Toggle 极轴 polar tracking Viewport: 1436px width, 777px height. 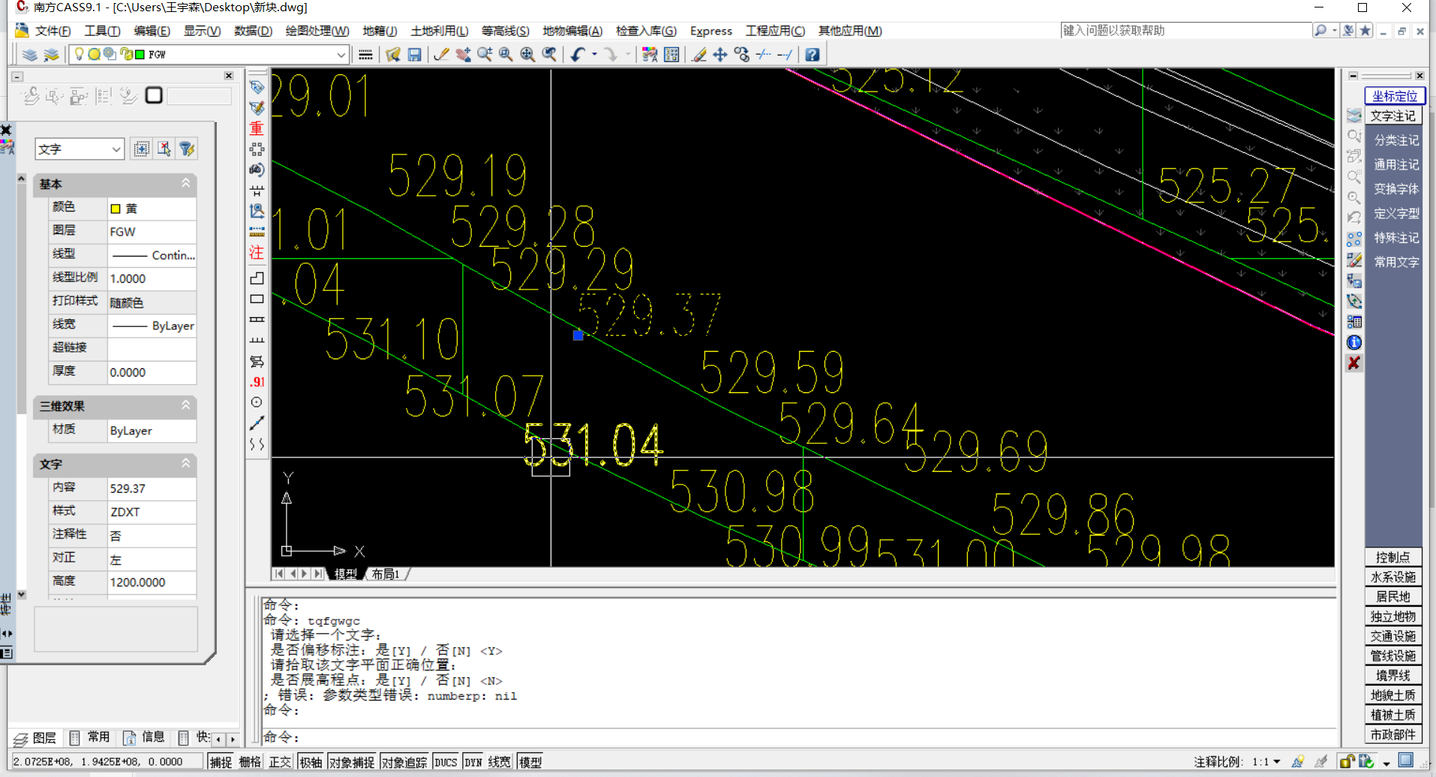311,762
